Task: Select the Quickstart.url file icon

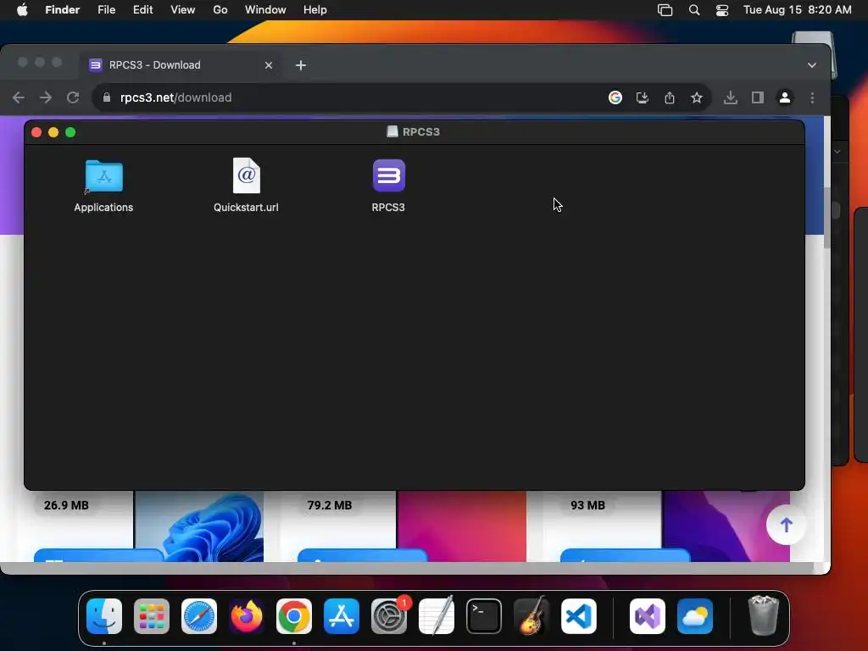Action: pyautogui.click(x=247, y=175)
